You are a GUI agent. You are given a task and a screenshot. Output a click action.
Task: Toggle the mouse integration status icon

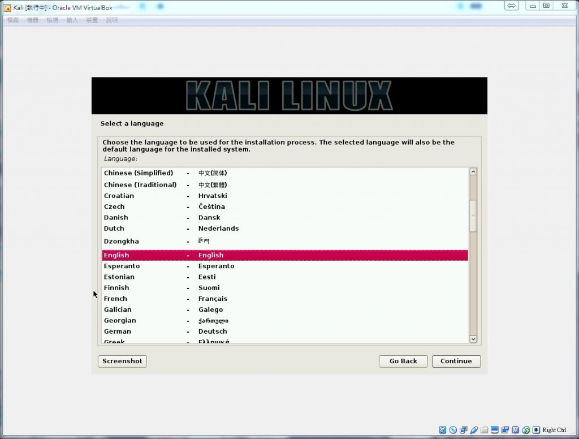coord(526,430)
